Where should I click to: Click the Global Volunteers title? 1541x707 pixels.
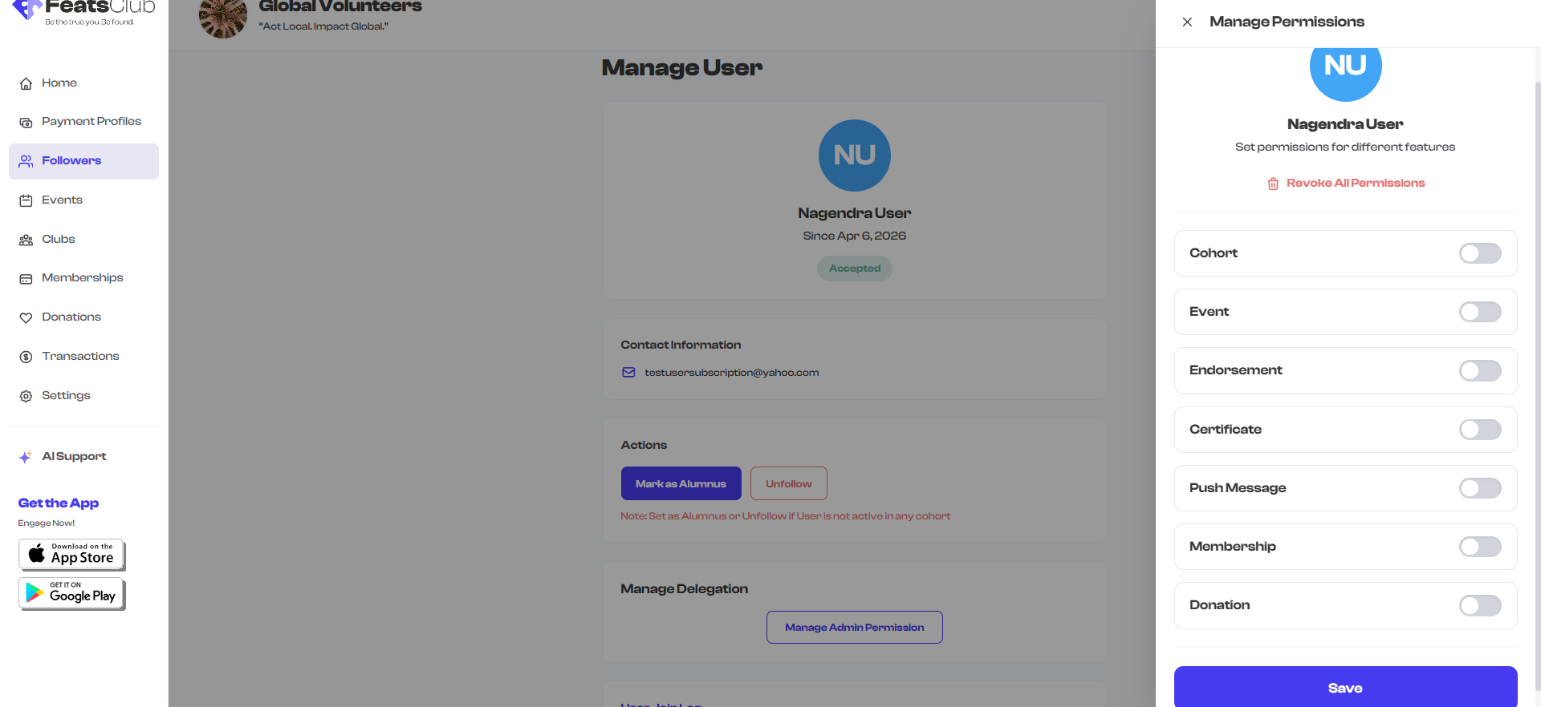(x=340, y=6)
